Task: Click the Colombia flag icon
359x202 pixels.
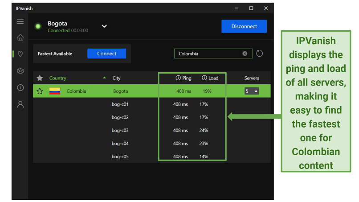Action: 55,91
